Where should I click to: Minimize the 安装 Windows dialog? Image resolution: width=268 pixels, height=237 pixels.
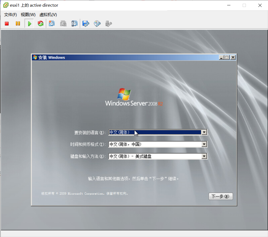tap(221, 57)
